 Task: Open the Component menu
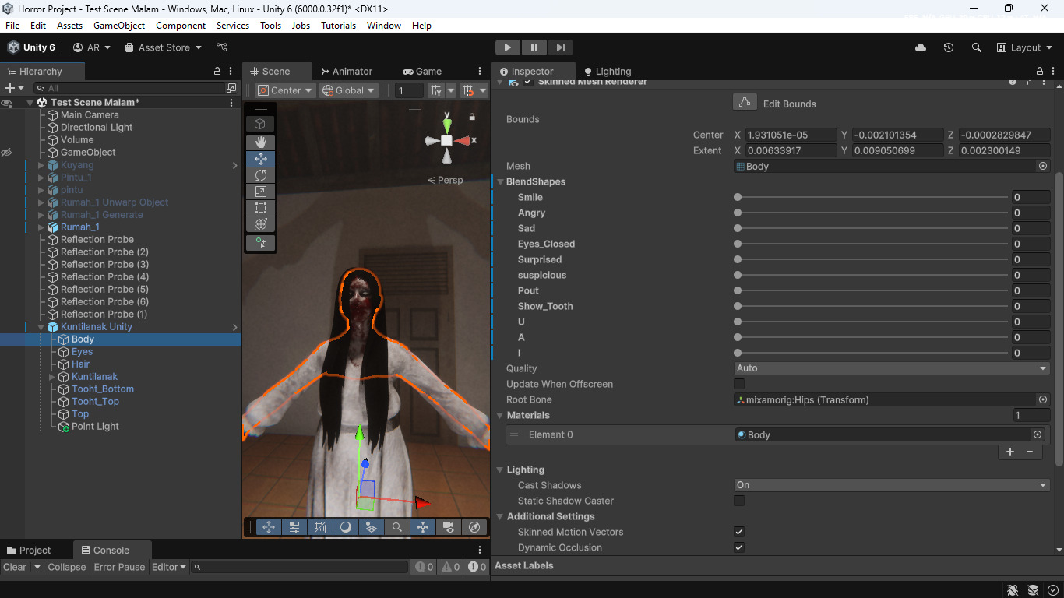pyautogui.click(x=181, y=26)
